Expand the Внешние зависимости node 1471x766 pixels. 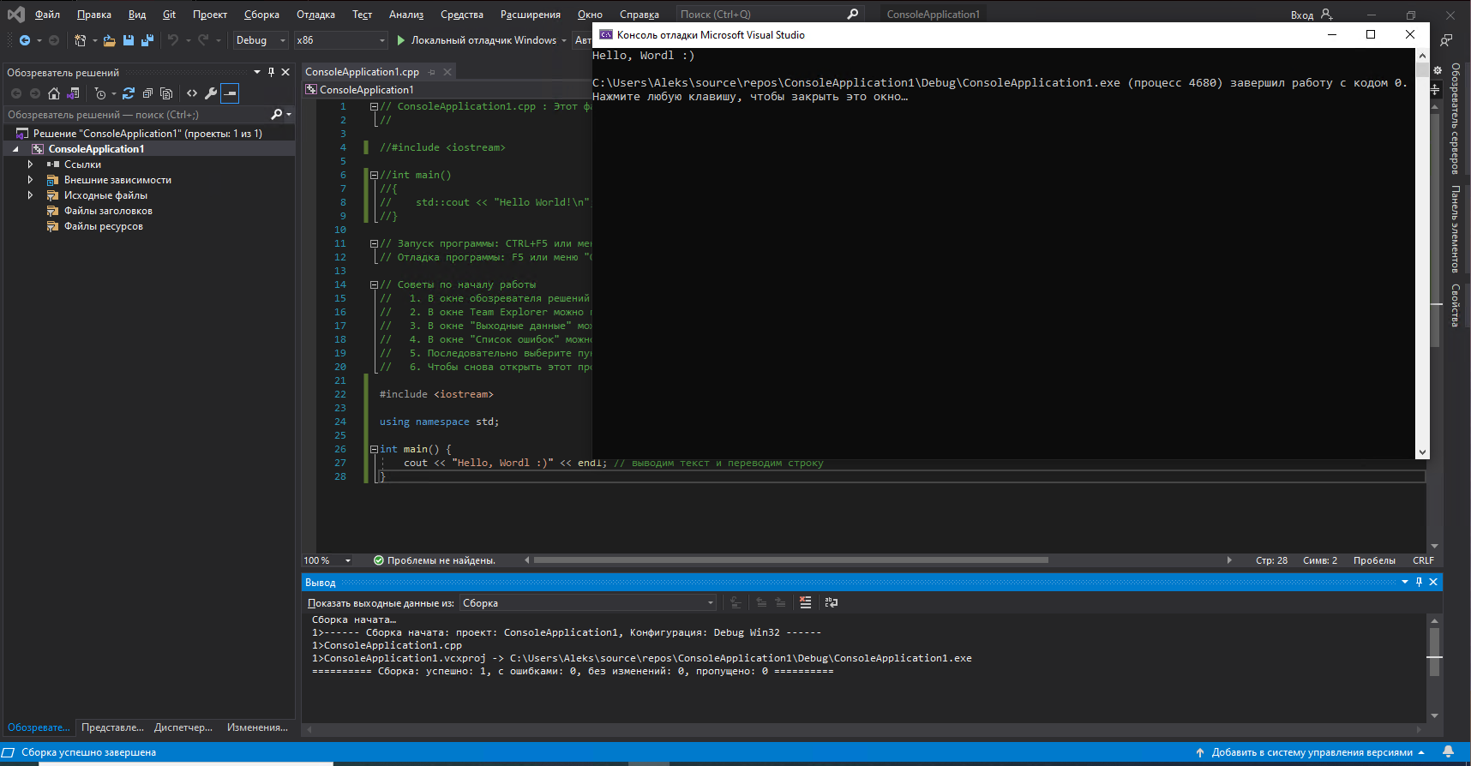pyautogui.click(x=30, y=180)
